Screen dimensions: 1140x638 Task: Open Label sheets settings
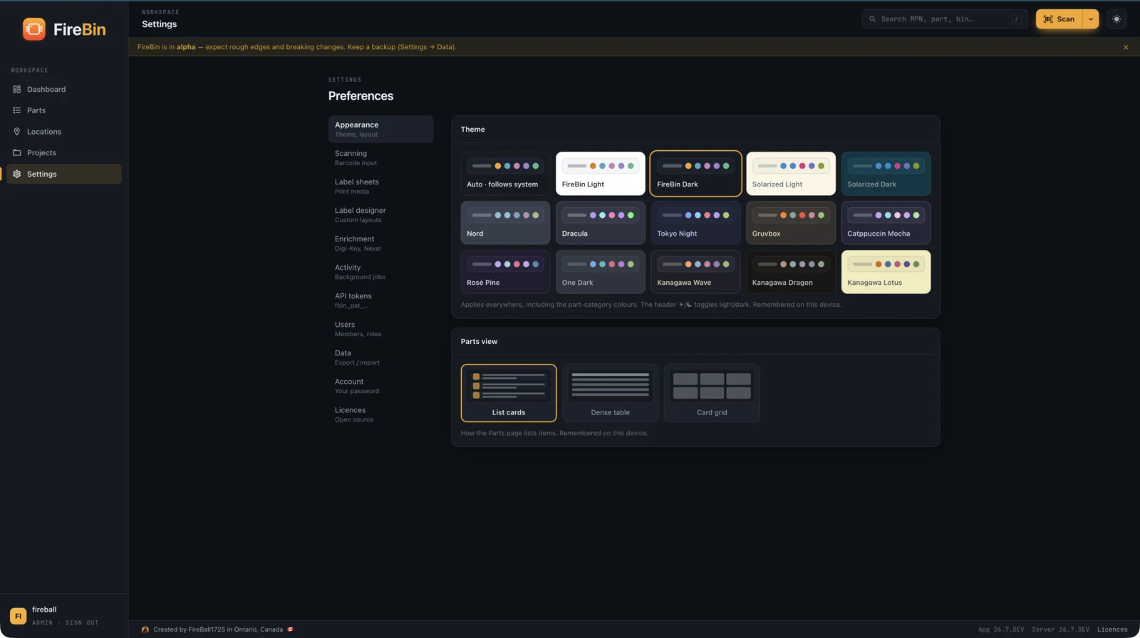pos(380,186)
